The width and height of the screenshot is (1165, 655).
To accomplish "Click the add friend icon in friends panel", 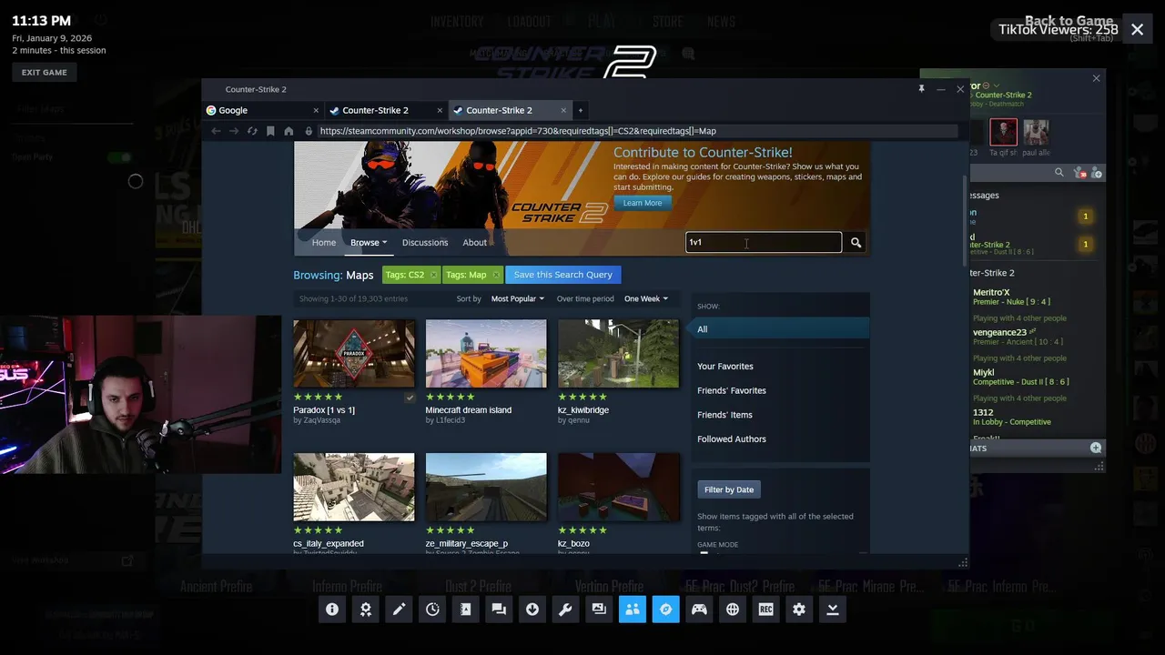I will [x=1096, y=172].
